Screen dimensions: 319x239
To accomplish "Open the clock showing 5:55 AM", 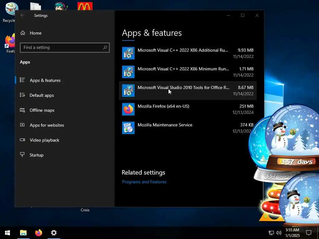I will coord(292,233).
